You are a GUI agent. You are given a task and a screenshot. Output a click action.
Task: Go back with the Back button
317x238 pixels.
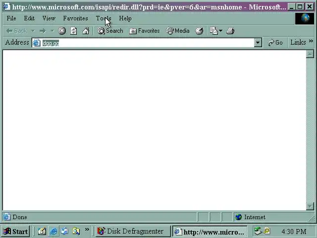click(16, 31)
